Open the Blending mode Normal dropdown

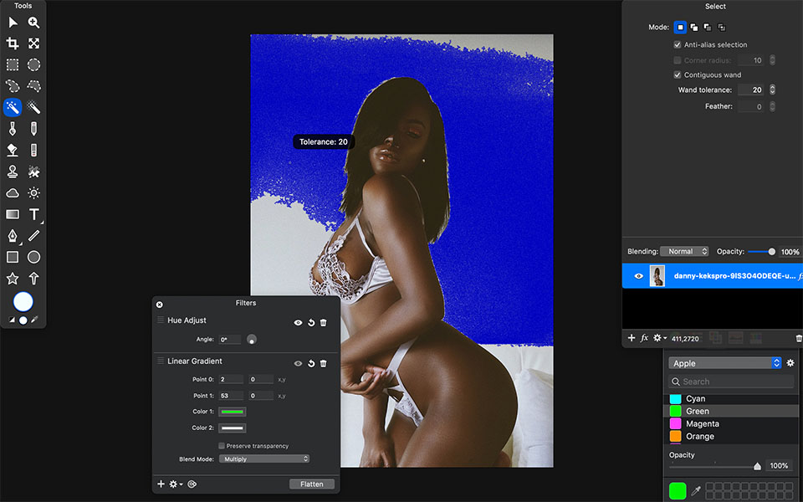click(x=684, y=252)
